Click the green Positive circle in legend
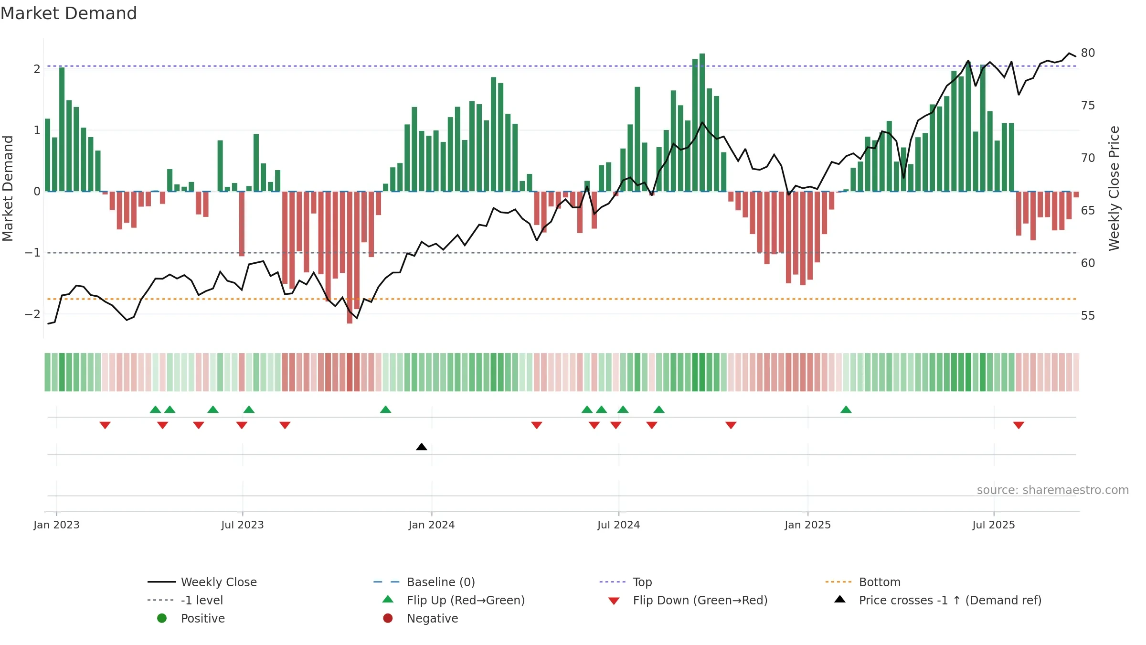1146x645 pixels. point(162,618)
